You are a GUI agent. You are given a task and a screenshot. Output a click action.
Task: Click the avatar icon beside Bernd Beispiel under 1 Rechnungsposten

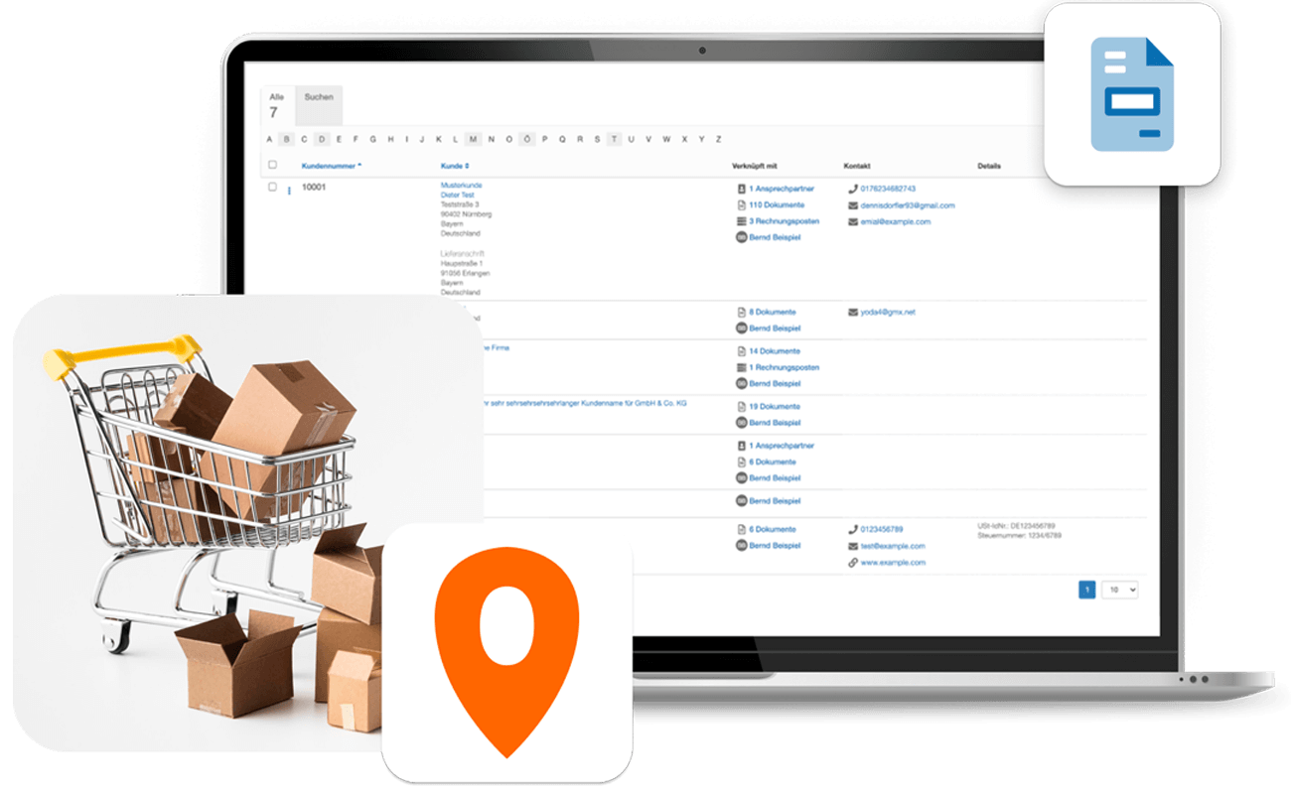point(741,383)
